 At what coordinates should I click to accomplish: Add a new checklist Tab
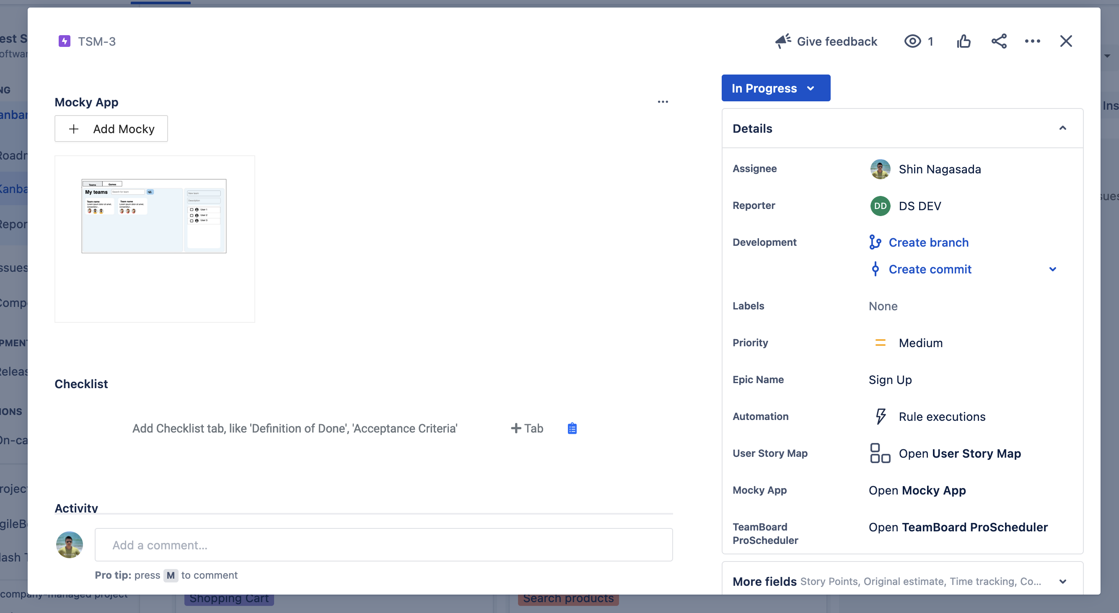(526, 428)
